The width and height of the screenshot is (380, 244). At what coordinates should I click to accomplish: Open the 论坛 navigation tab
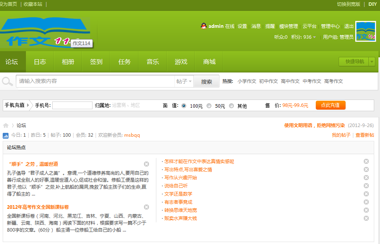[x=12, y=62]
